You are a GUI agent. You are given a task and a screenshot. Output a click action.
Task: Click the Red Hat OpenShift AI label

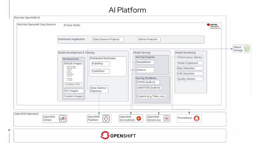pyautogui.click(x=27, y=18)
